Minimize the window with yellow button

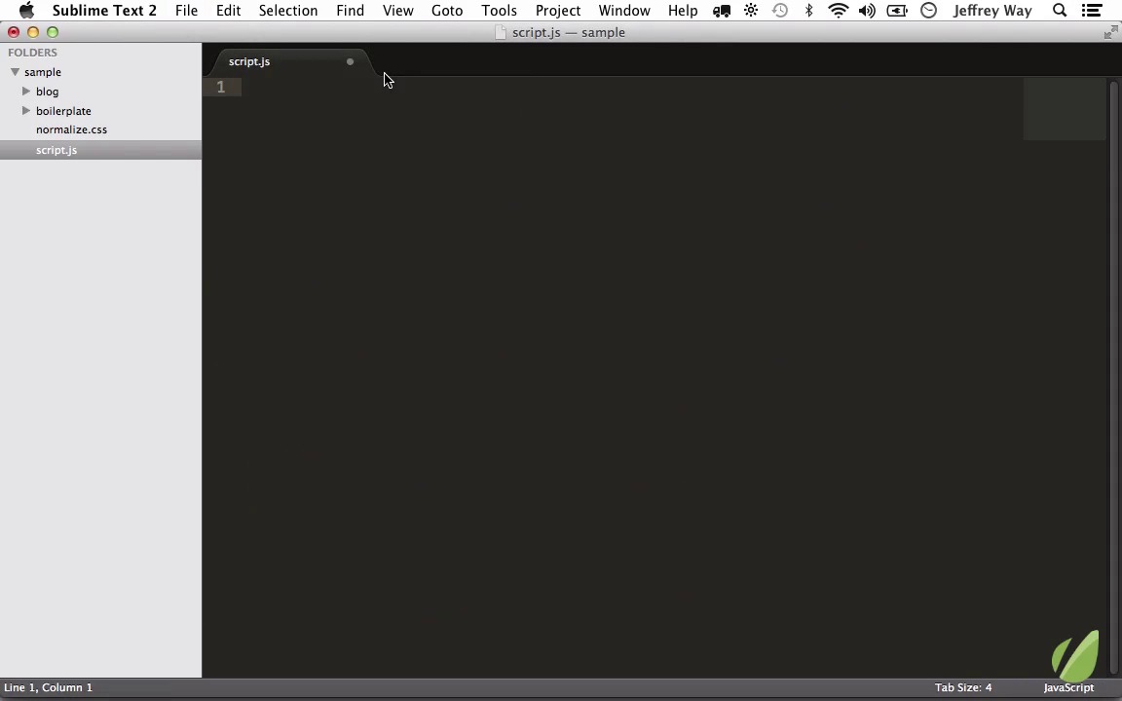point(33,32)
